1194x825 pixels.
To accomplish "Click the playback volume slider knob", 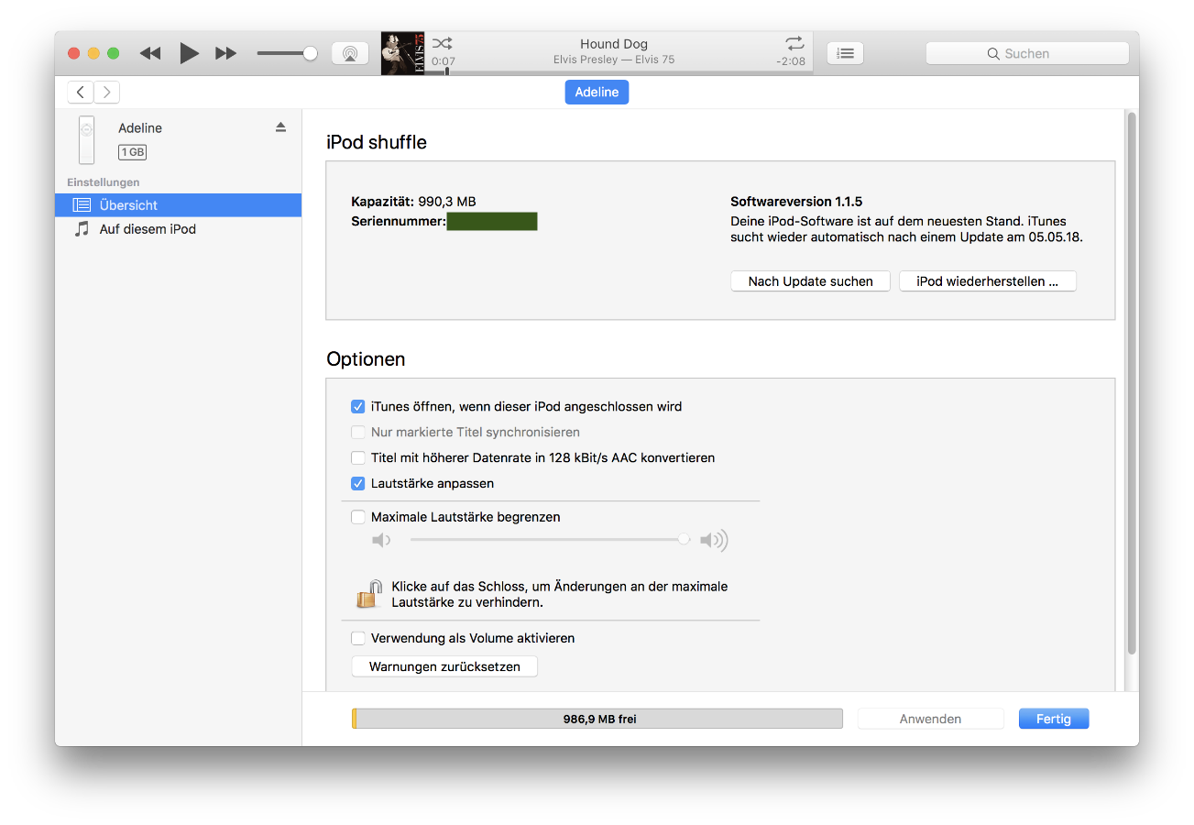I will pyautogui.click(x=310, y=53).
